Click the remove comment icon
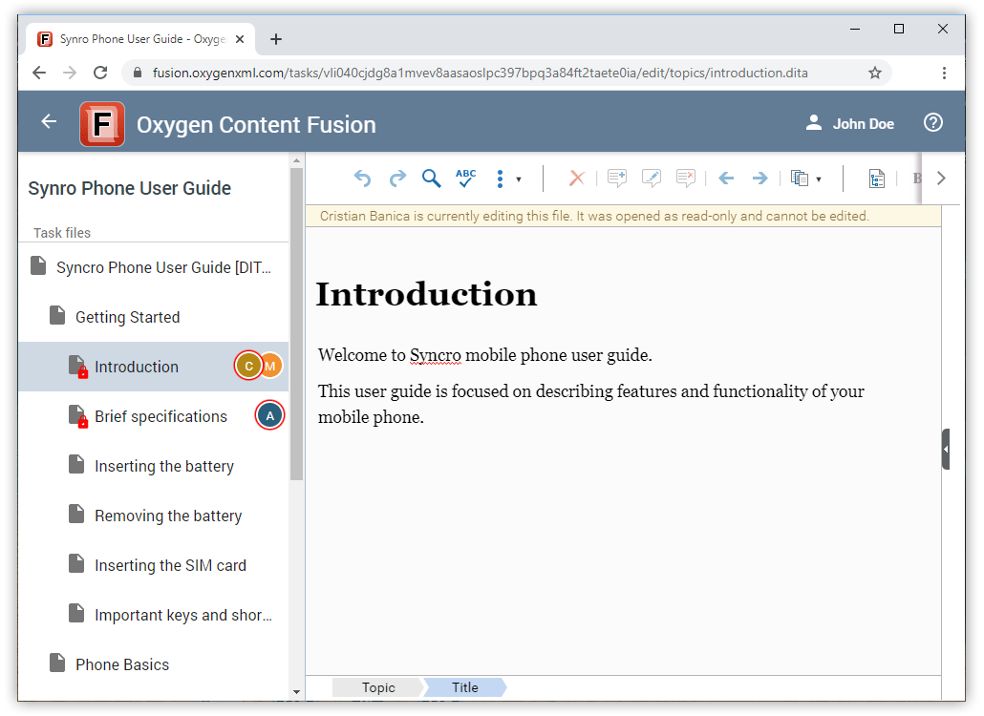 coord(686,179)
